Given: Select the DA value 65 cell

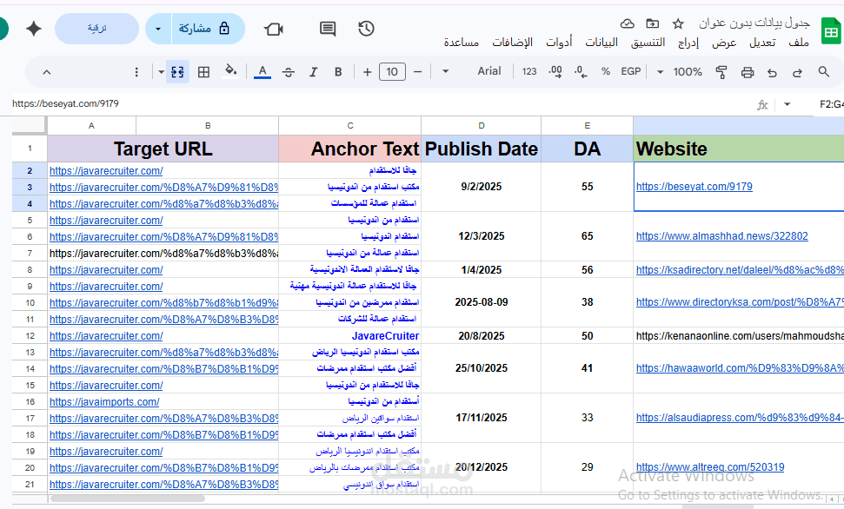Looking at the screenshot, I should click(588, 236).
